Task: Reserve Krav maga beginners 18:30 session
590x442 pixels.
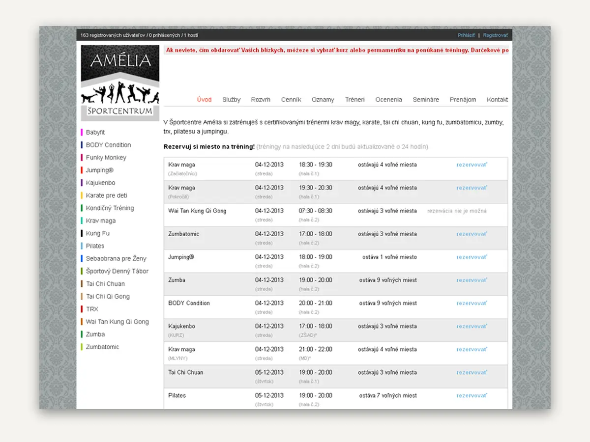Action: (472, 165)
